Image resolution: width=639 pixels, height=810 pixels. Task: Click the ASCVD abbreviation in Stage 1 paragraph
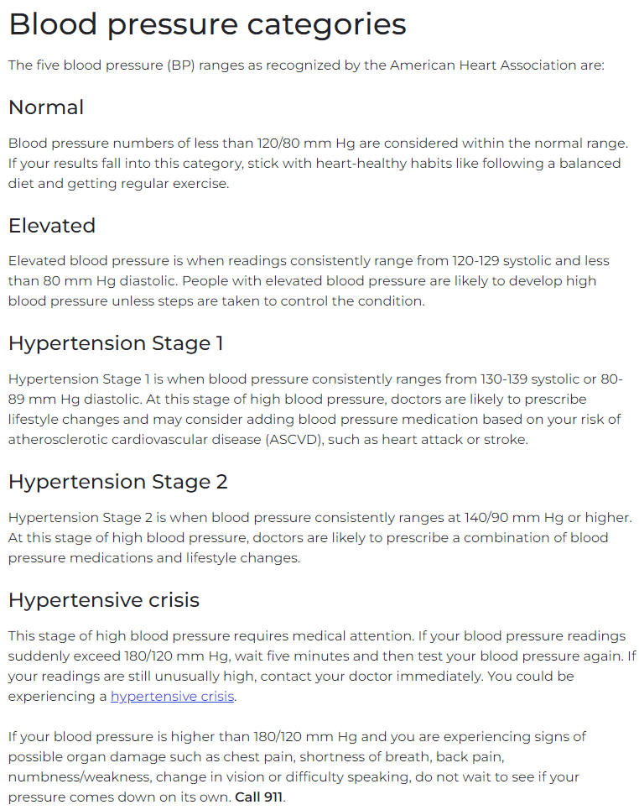click(294, 440)
